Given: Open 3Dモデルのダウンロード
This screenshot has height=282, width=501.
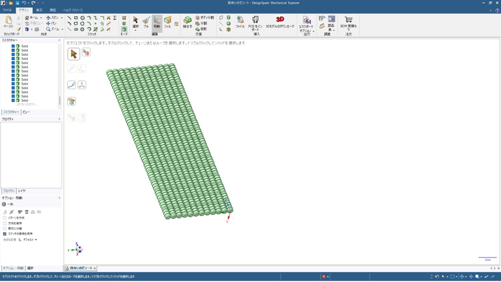Looking at the screenshot, I should (x=280, y=22).
